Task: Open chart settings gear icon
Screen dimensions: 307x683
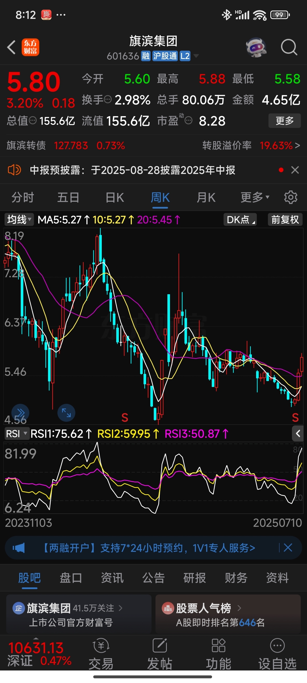Action: [291, 197]
